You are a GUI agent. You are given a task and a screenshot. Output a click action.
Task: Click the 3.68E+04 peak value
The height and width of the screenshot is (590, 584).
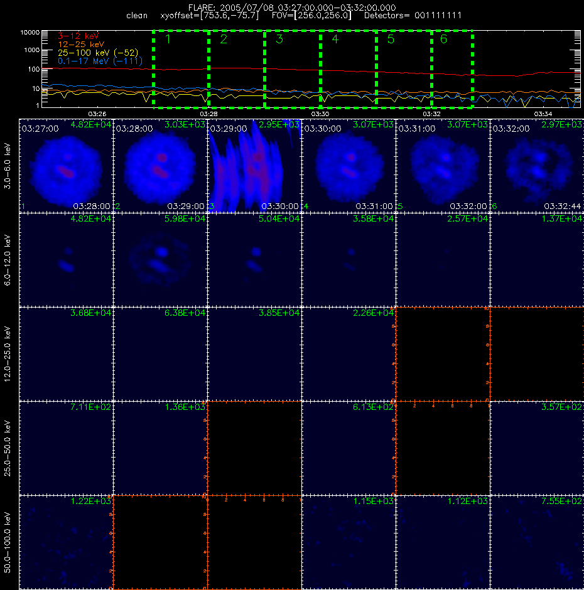coord(91,313)
